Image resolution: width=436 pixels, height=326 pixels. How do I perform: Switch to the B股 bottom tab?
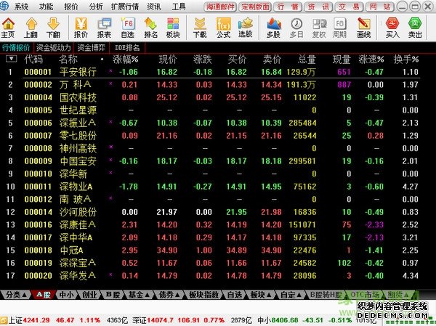click(113, 295)
